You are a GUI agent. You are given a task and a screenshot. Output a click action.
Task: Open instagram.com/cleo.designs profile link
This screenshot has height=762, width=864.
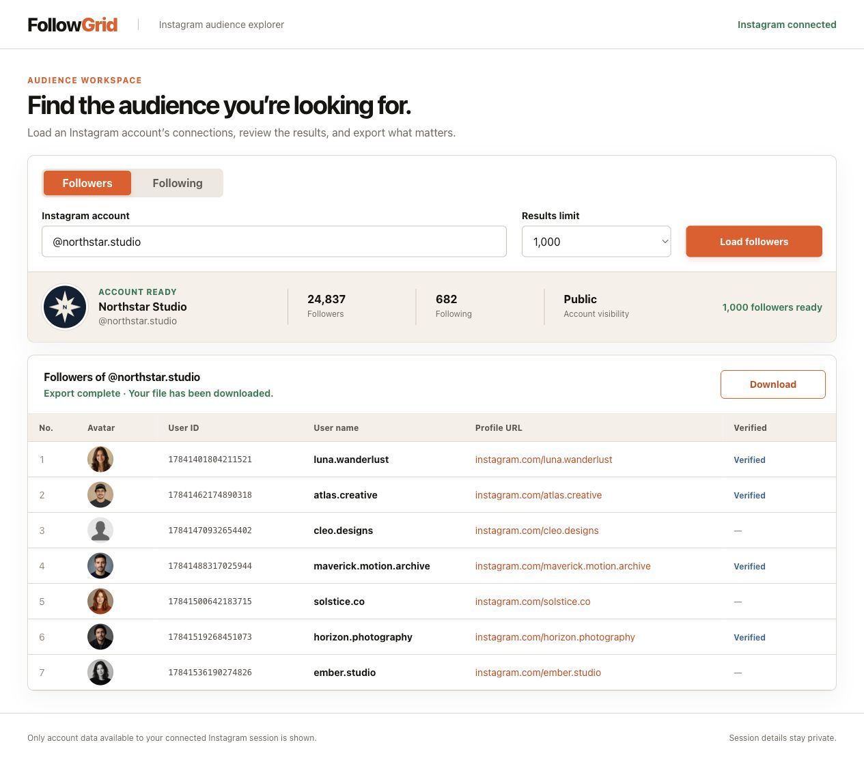click(537, 531)
